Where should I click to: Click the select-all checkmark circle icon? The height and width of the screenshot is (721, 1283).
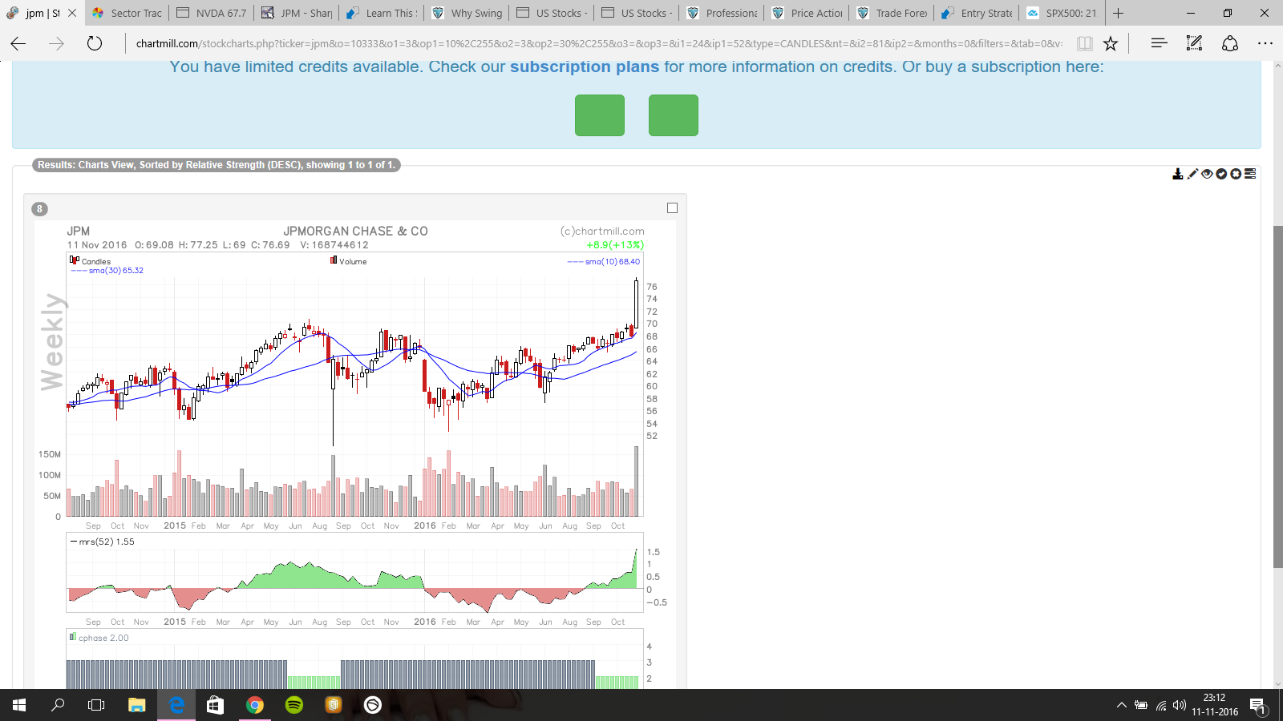click(1221, 174)
